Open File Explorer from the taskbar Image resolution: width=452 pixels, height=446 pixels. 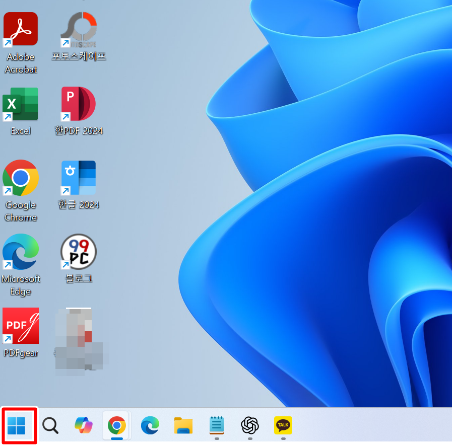(183, 425)
